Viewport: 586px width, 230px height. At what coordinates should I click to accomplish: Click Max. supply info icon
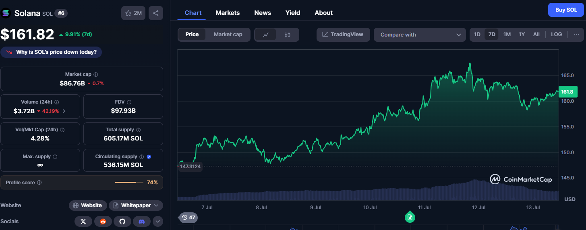point(55,157)
